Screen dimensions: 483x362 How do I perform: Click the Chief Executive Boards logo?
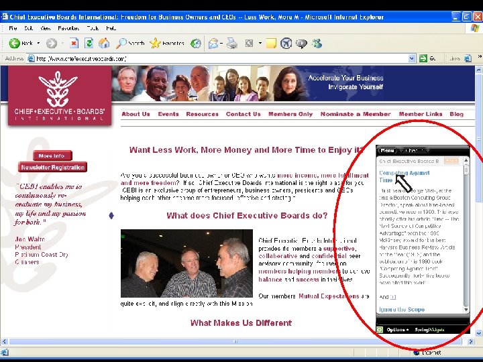[x=60, y=96]
